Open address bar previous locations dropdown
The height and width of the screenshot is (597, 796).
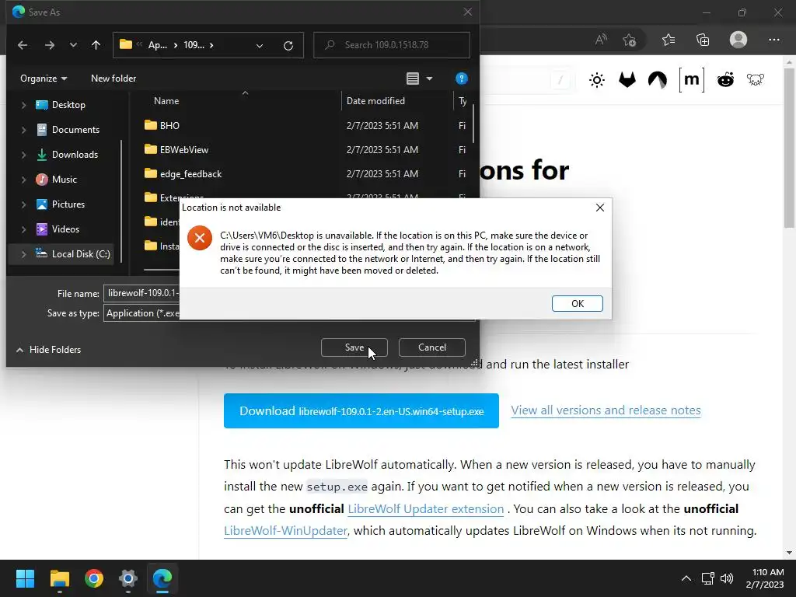260,46
